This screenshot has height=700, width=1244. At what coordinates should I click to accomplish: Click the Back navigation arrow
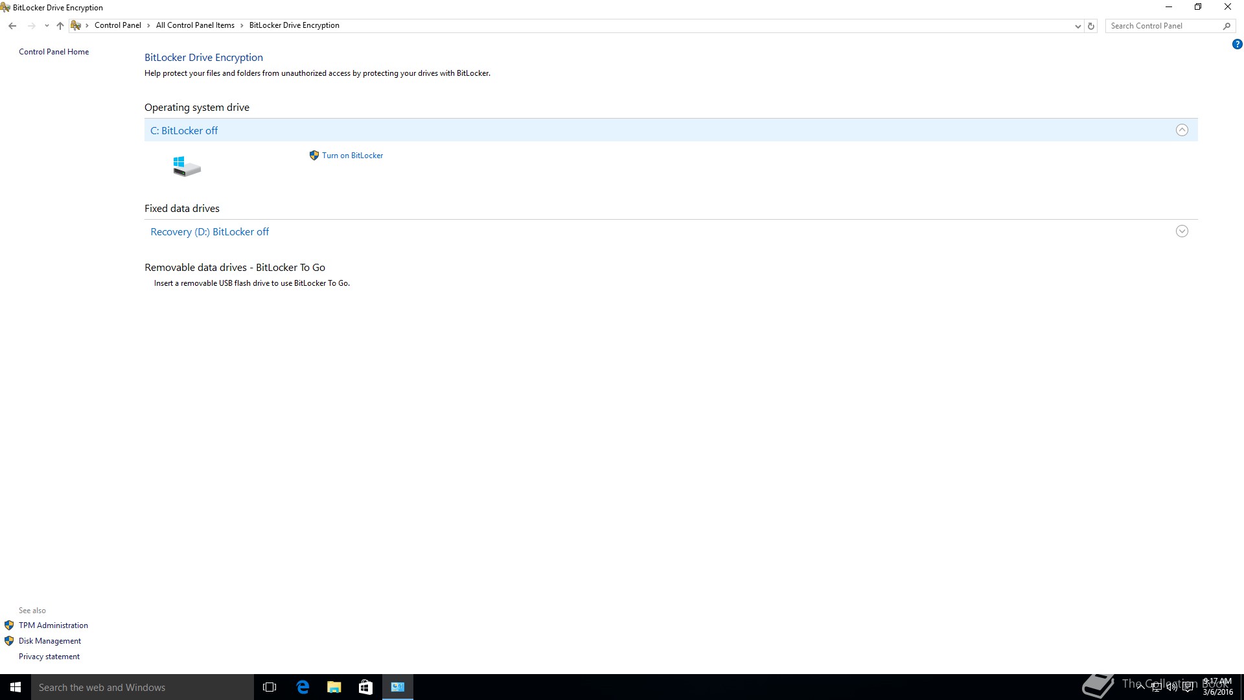point(12,26)
